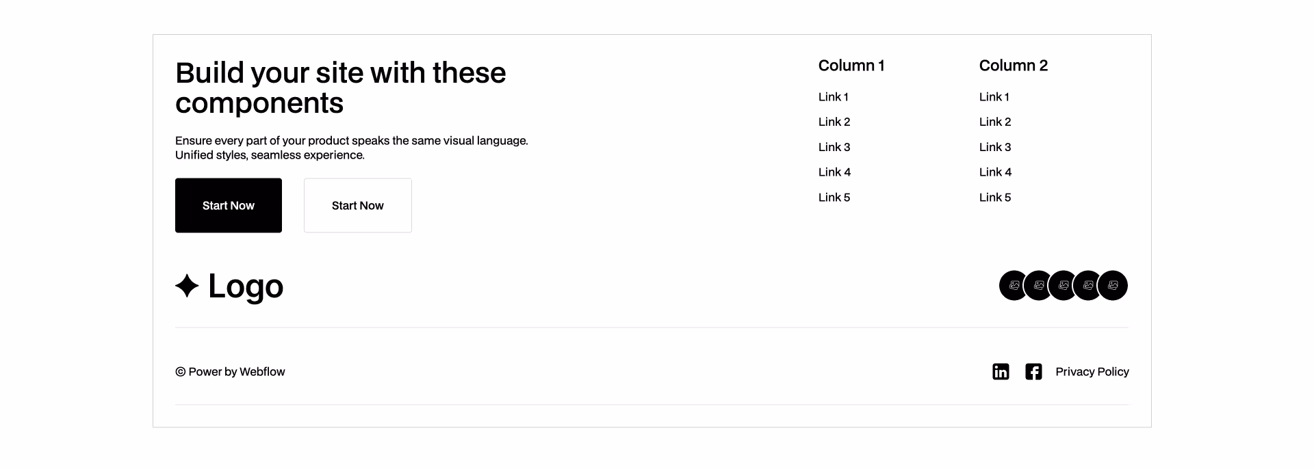Image resolution: width=1314 pixels, height=469 pixels.
Task: Click the last circular social media icon
Action: (1113, 285)
